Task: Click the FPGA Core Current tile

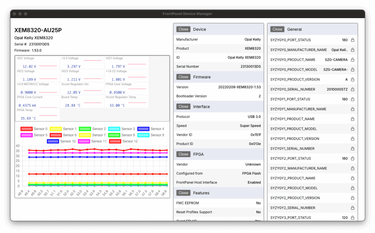Action: pos(38,102)
